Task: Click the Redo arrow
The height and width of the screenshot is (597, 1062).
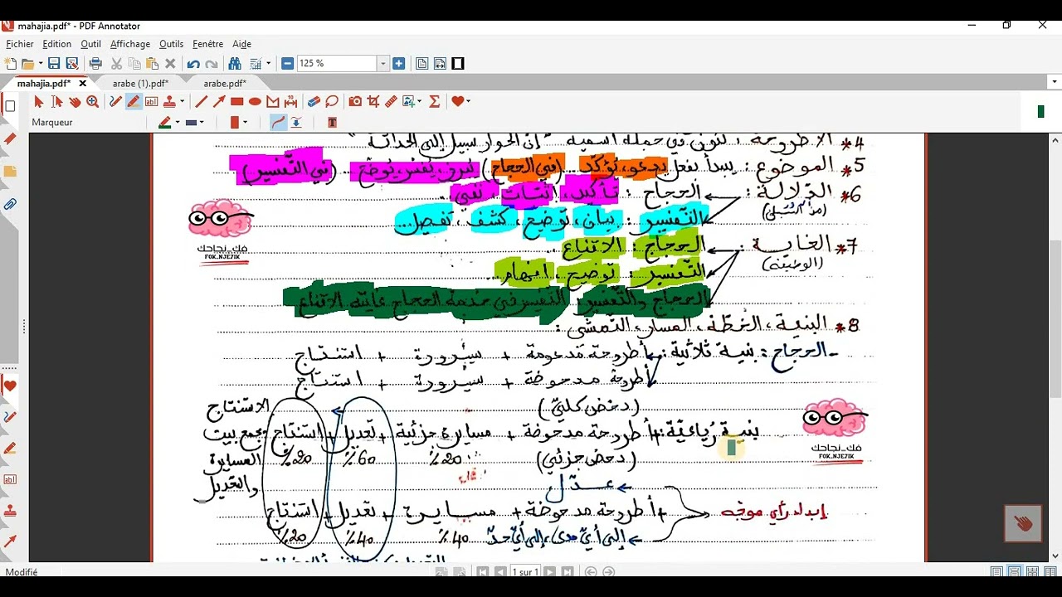Action: click(x=212, y=64)
